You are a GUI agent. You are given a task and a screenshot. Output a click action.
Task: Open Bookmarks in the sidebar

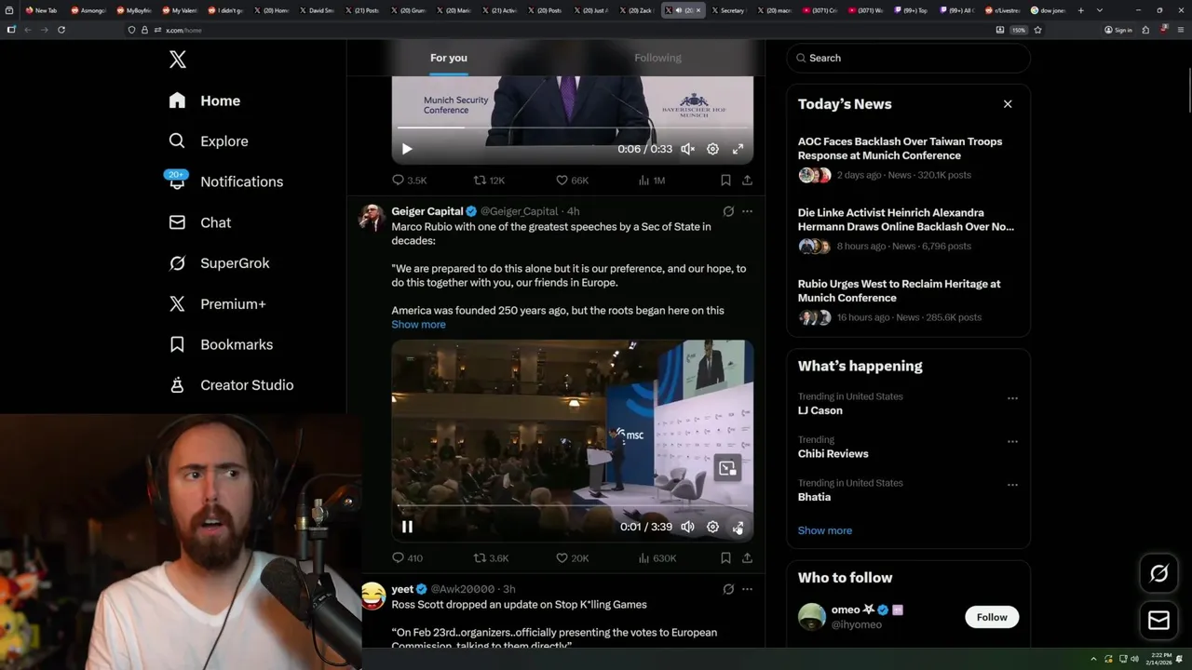coord(221,344)
